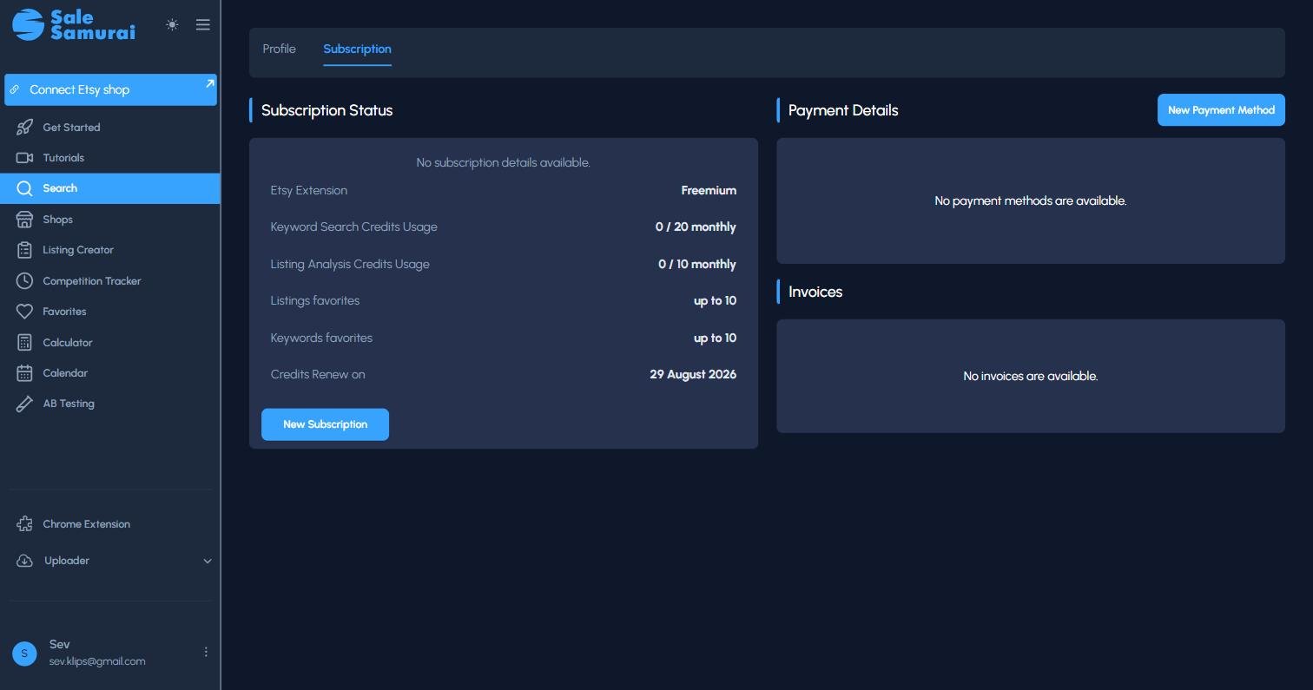Click the New Subscription button
This screenshot has height=690, width=1313.
[325, 424]
